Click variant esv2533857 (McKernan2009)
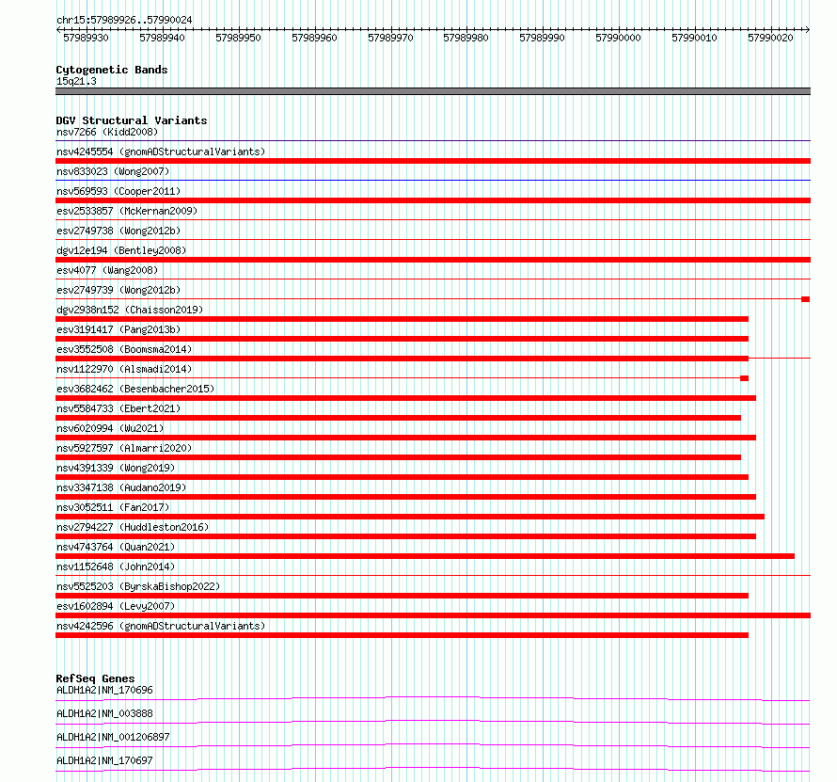This screenshot has height=782, width=837. (x=127, y=211)
